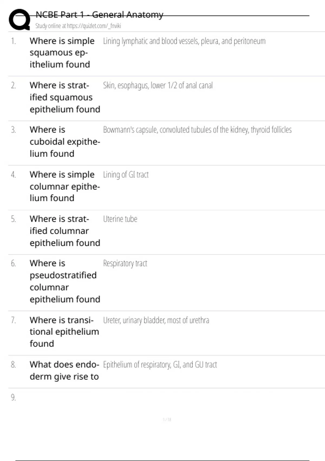Select the pseudostratified columnar epithelium question
Image resolution: width=325 pixels, height=461 pixels.
click(65, 281)
